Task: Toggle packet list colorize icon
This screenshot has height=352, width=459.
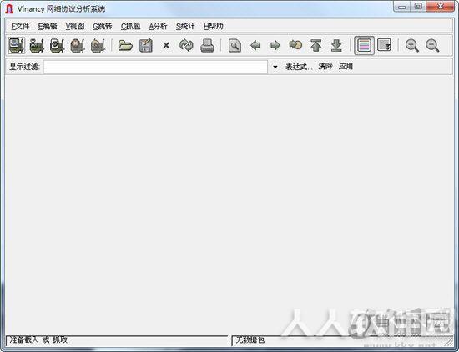Action: (364, 45)
